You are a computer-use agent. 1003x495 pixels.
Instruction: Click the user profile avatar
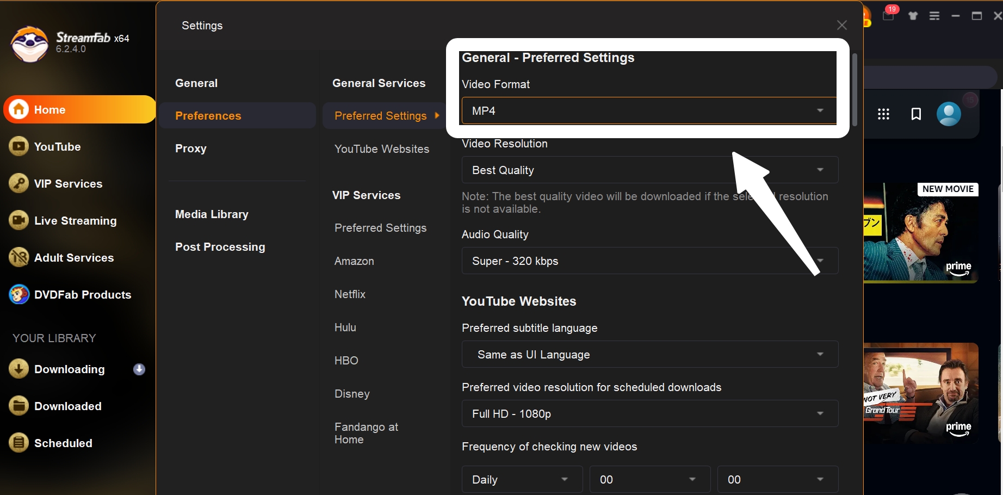949,114
